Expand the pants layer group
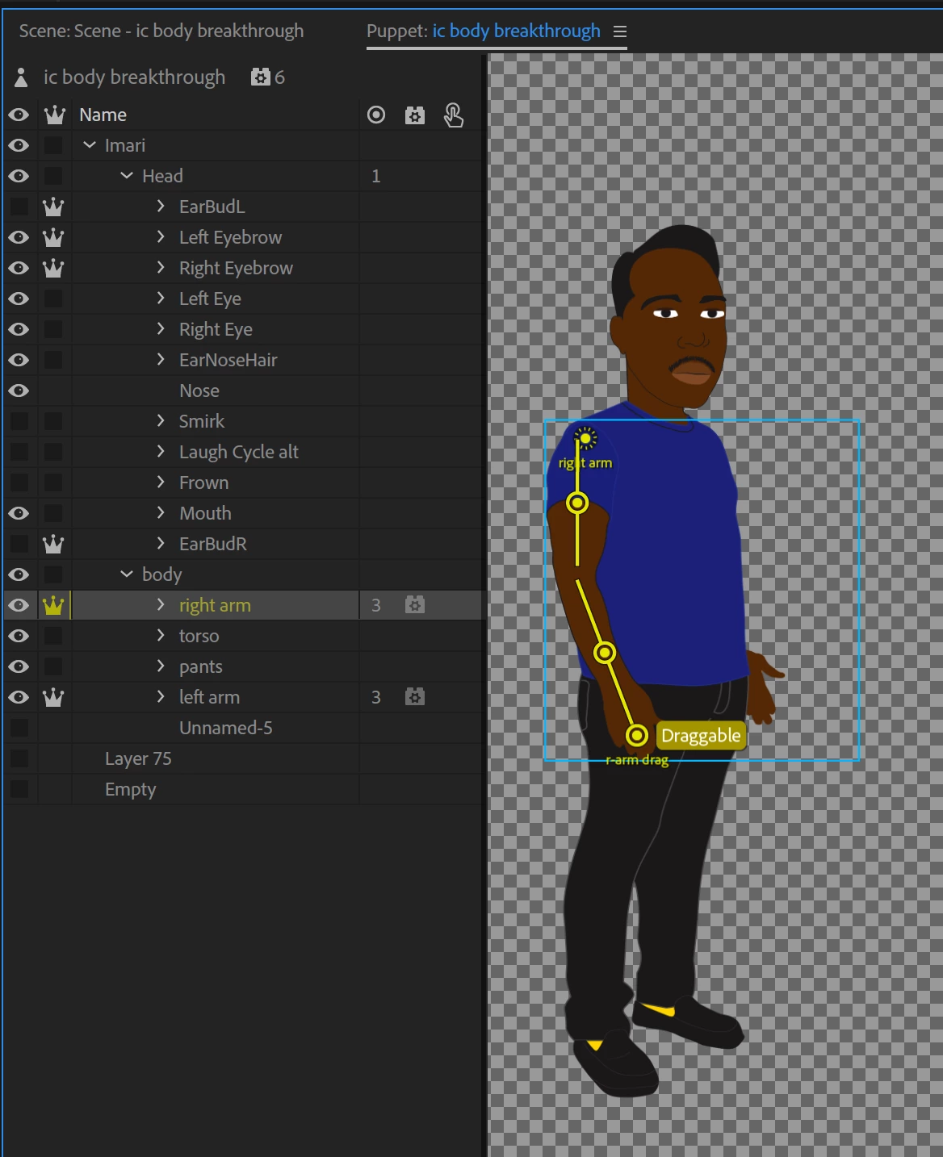Image resolution: width=943 pixels, height=1157 pixels. coord(161,666)
